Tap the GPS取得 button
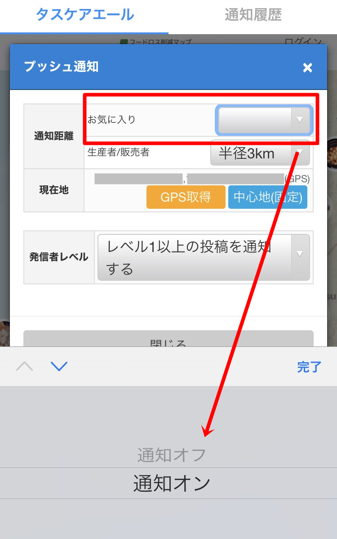The width and height of the screenshot is (337, 539). click(x=186, y=197)
